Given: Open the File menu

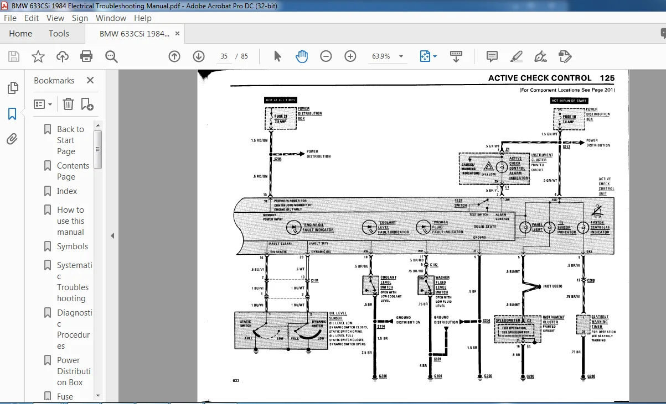Looking at the screenshot, I should [x=10, y=18].
